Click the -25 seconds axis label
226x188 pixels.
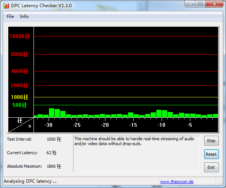(77, 125)
